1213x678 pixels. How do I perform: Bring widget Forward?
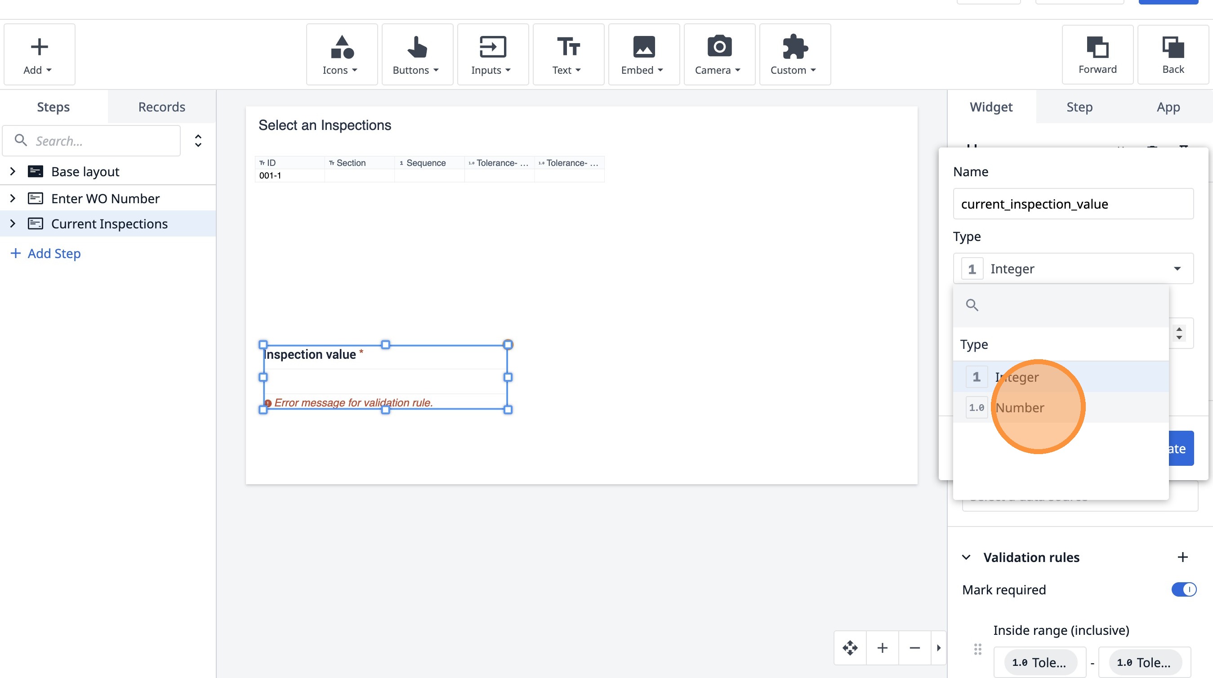click(x=1097, y=54)
